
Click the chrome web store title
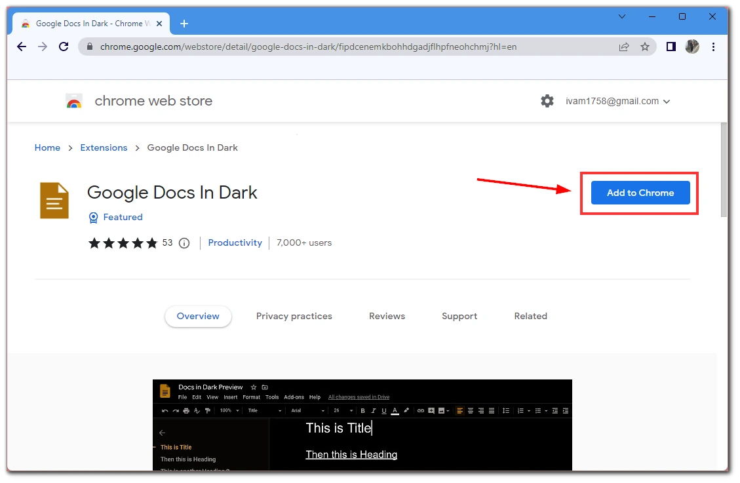[153, 101]
